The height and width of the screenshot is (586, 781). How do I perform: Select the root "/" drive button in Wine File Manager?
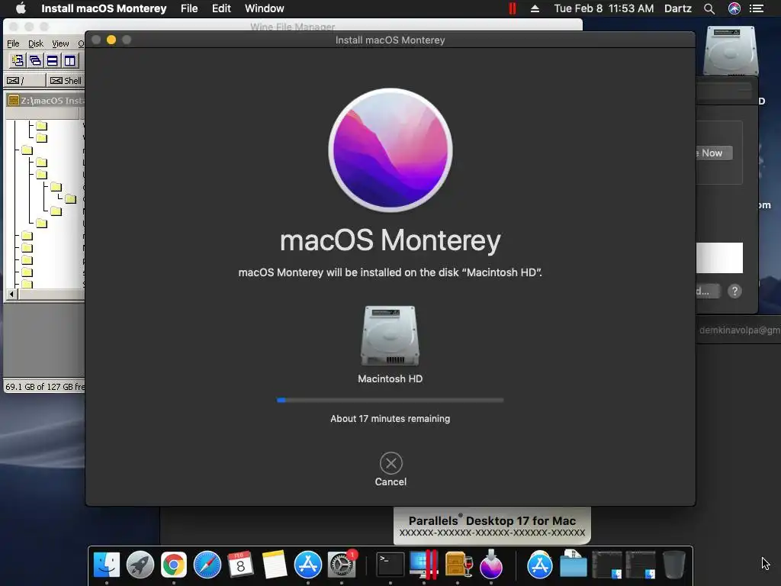25,80
